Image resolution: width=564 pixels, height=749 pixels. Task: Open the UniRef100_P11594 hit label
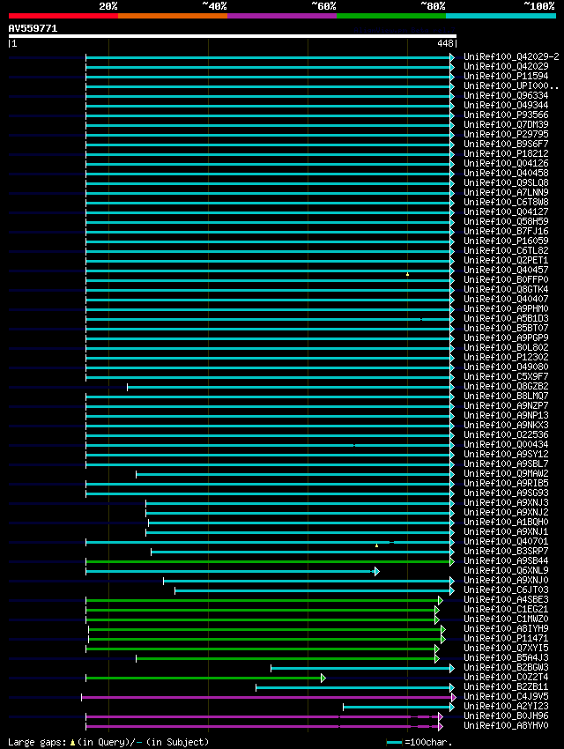point(506,77)
